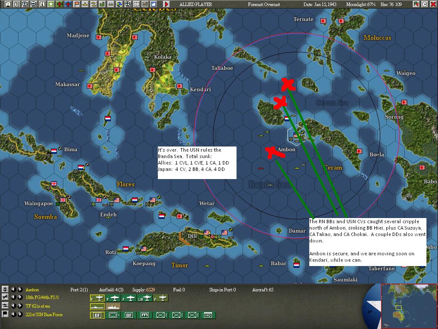Viewport: 438px width, 329px height.
Task: Next land unit arrow on 221st USN row
Action: (x=20, y=314)
